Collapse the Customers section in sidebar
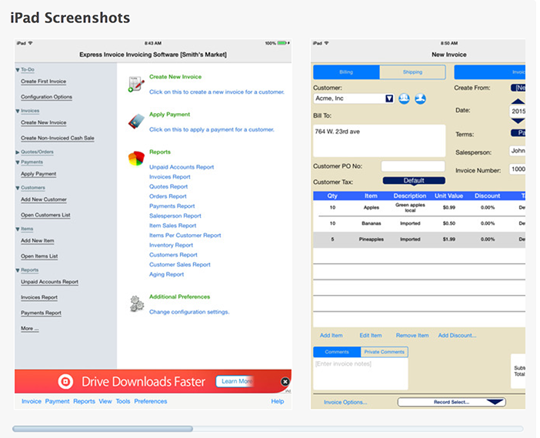 click(18, 188)
